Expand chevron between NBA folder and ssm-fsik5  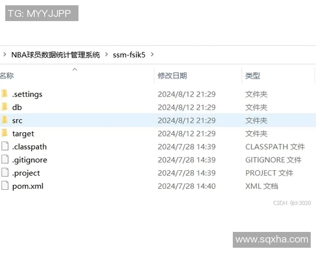pyautogui.click(x=106, y=54)
